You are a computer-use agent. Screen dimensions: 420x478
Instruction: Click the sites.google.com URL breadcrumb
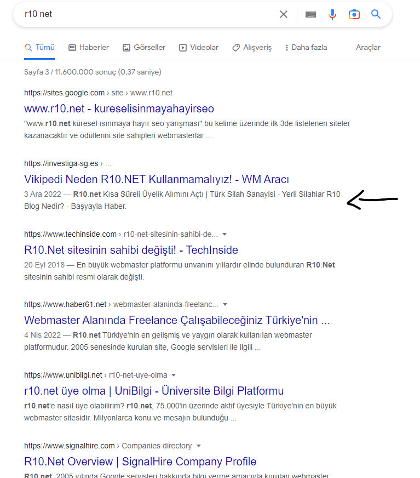98,93
